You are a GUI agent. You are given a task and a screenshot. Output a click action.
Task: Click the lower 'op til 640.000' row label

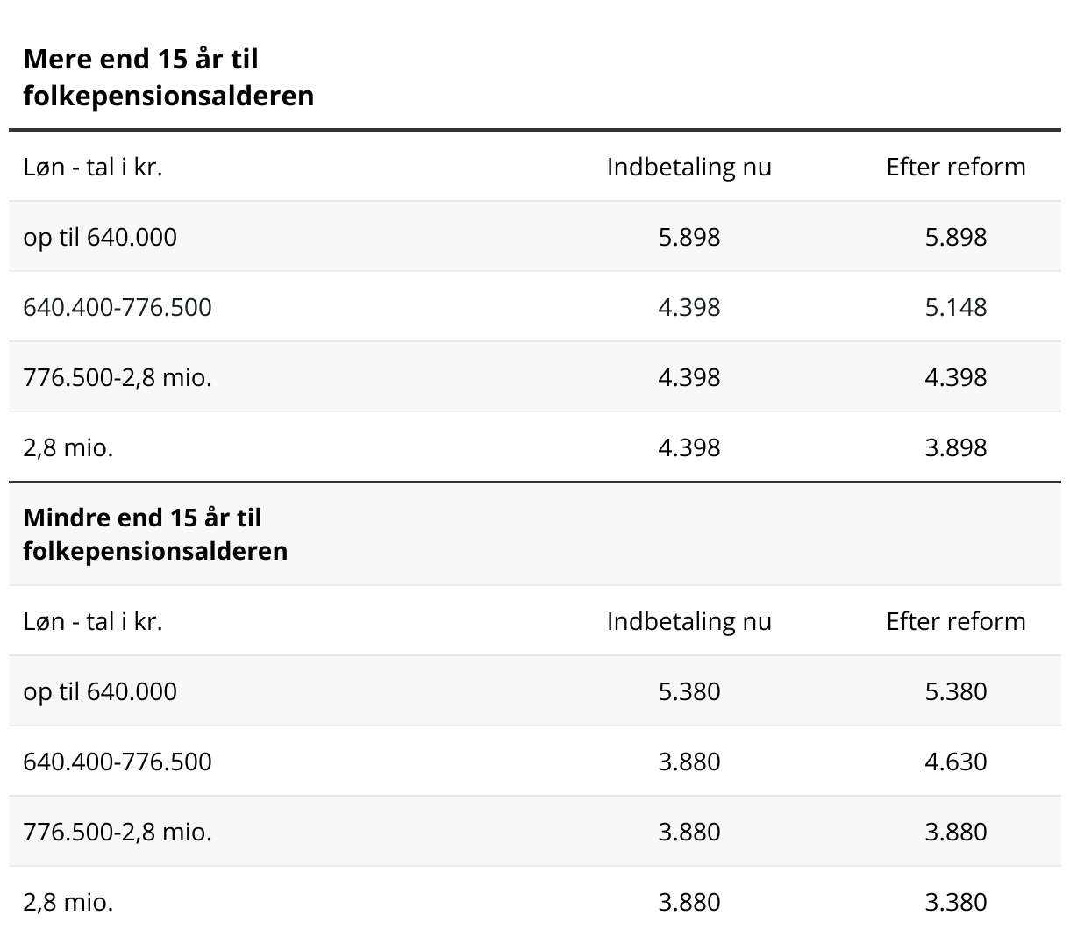(100, 691)
